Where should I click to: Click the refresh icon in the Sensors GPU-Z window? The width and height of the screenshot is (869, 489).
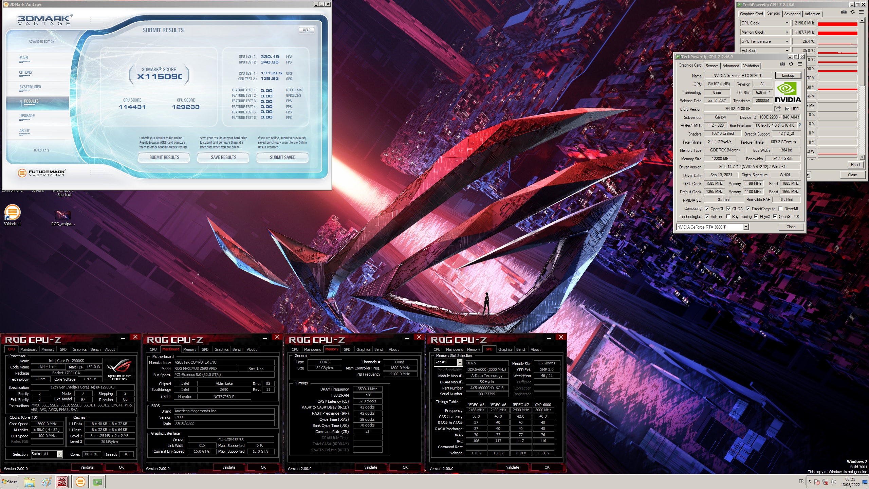[852, 12]
